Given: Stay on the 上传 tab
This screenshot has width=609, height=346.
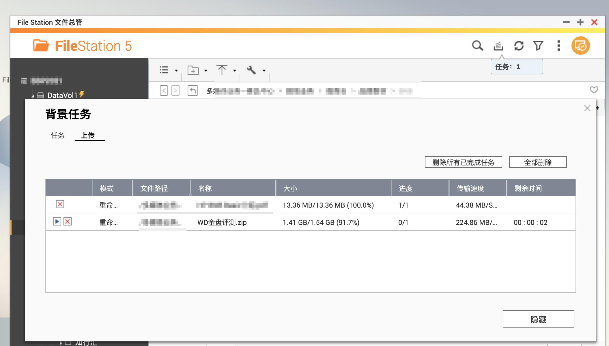Looking at the screenshot, I should [90, 135].
